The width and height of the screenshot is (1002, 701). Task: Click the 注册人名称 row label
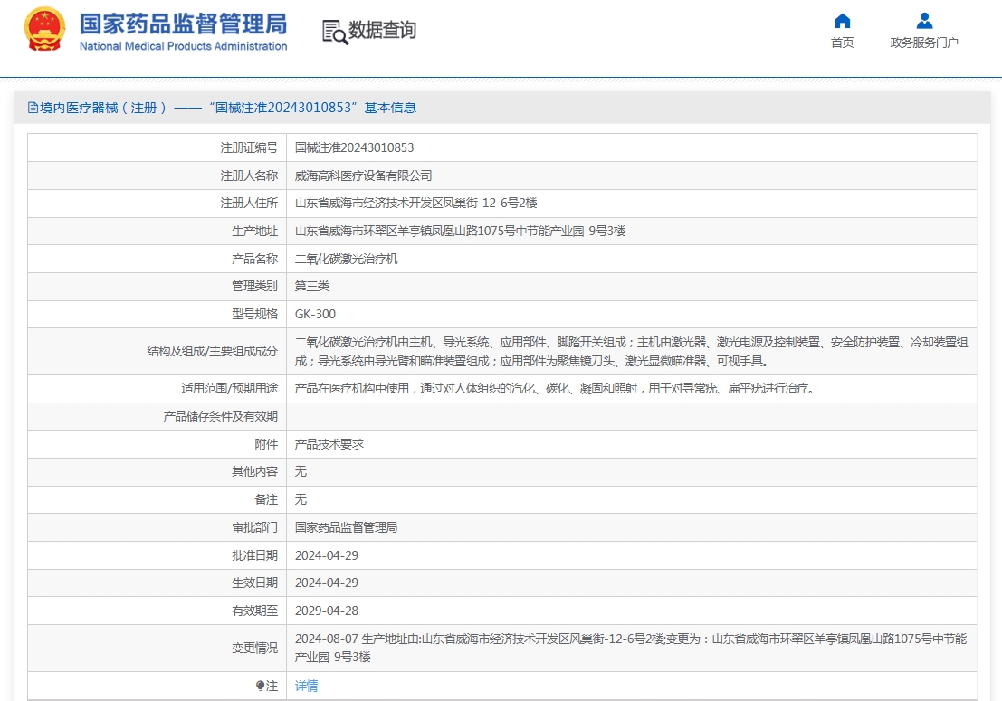tap(249, 175)
